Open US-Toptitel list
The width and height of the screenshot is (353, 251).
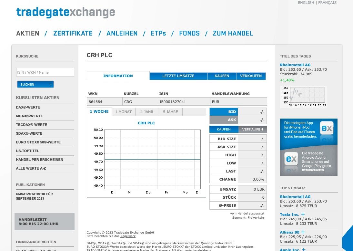click(27, 151)
